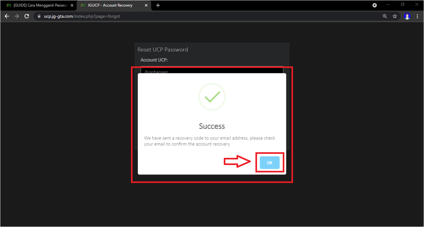This screenshot has width=424, height=227.
Task: Click the Reset UCP Password heading
Action: [x=163, y=50]
